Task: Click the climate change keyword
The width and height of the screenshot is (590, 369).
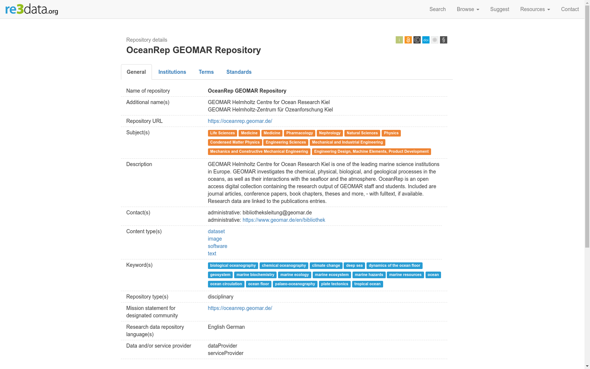Action: click(x=326, y=266)
